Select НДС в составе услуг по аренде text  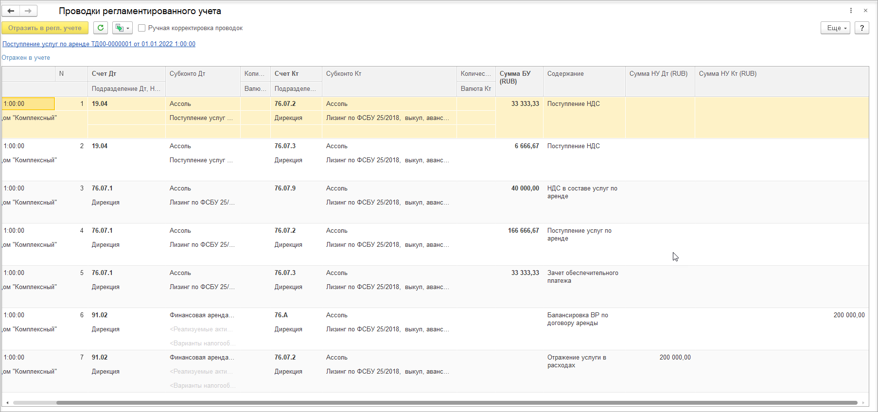point(582,192)
